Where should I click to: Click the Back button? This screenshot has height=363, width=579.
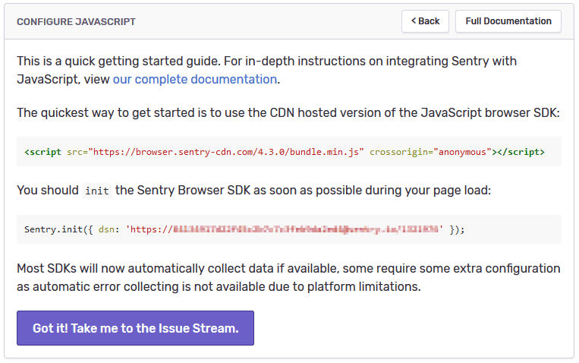[425, 21]
